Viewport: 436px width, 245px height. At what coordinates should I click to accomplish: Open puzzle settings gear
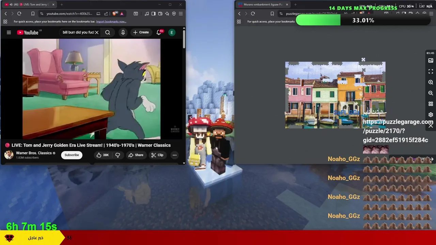pos(431,115)
